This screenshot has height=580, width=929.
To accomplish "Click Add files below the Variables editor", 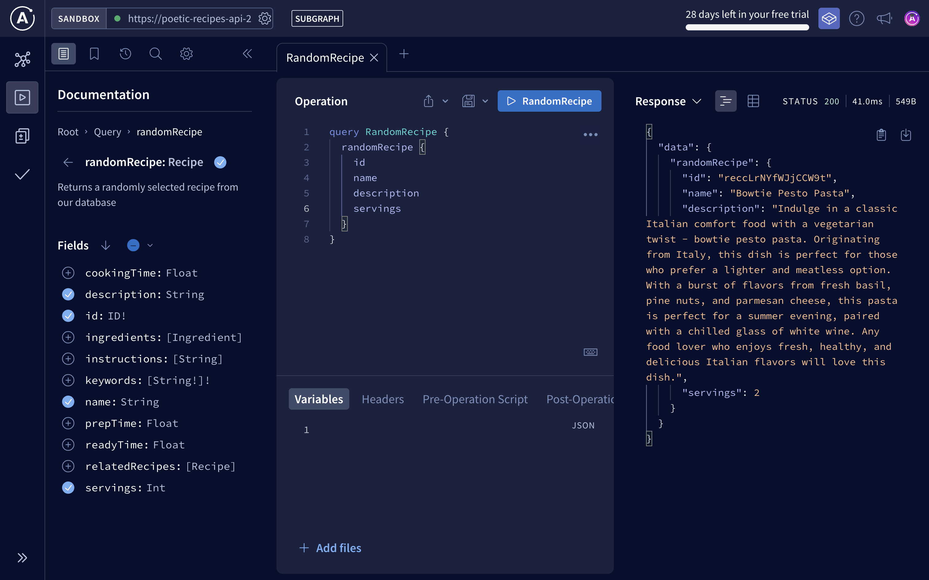I will click(331, 548).
